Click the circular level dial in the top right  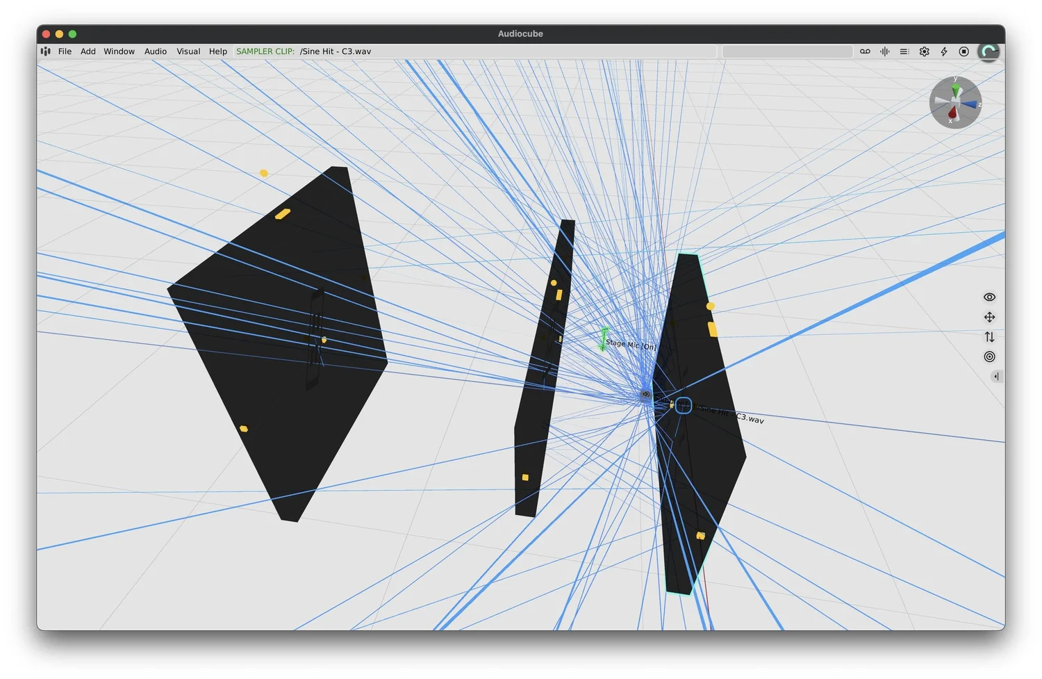coord(989,51)
